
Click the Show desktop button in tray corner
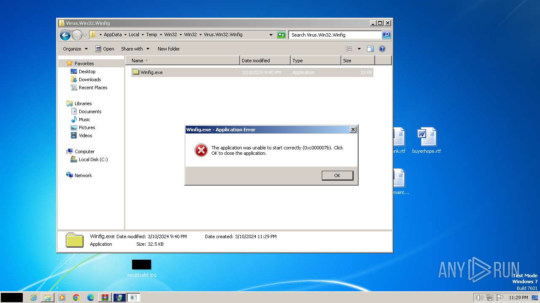tap(535, 298)
